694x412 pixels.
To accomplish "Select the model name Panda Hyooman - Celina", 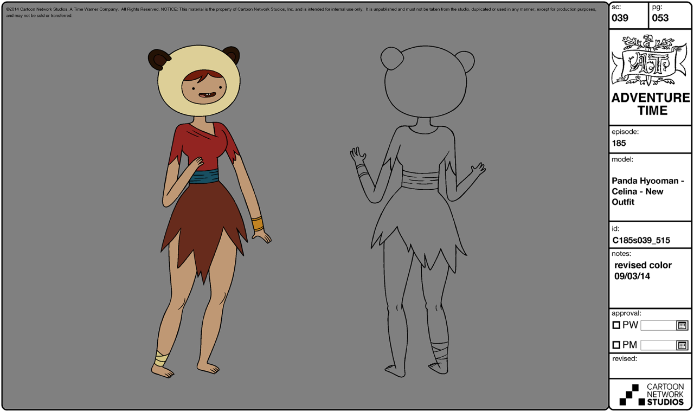I will 648,191.
